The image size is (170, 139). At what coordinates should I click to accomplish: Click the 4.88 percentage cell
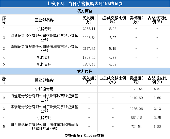tap(113, 57)
